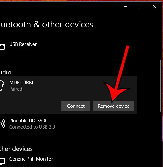The width and height of the screenshot is (163, 167).
Task: Click the USB Receiver keyboard icon
Action: 2,47
